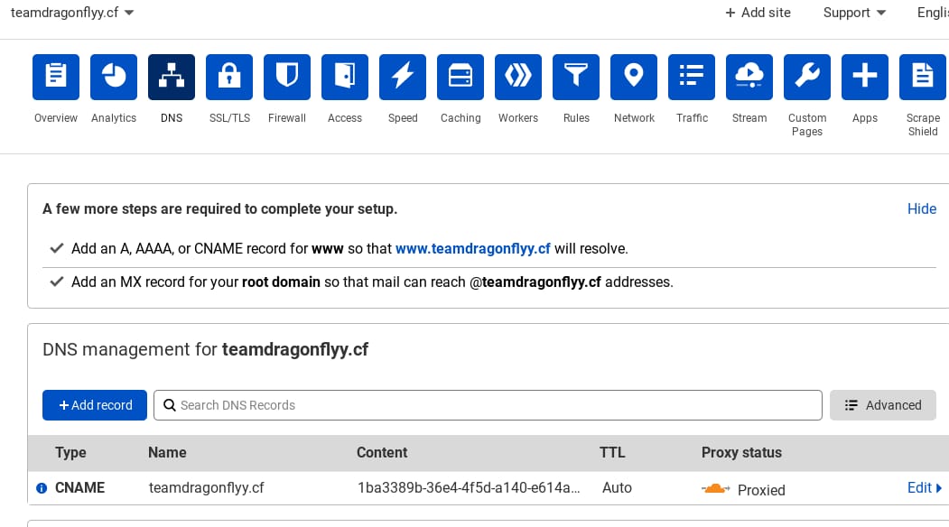Click the Name column header
Viewport: 949px width, 527px height.
(x=167, y=453)
